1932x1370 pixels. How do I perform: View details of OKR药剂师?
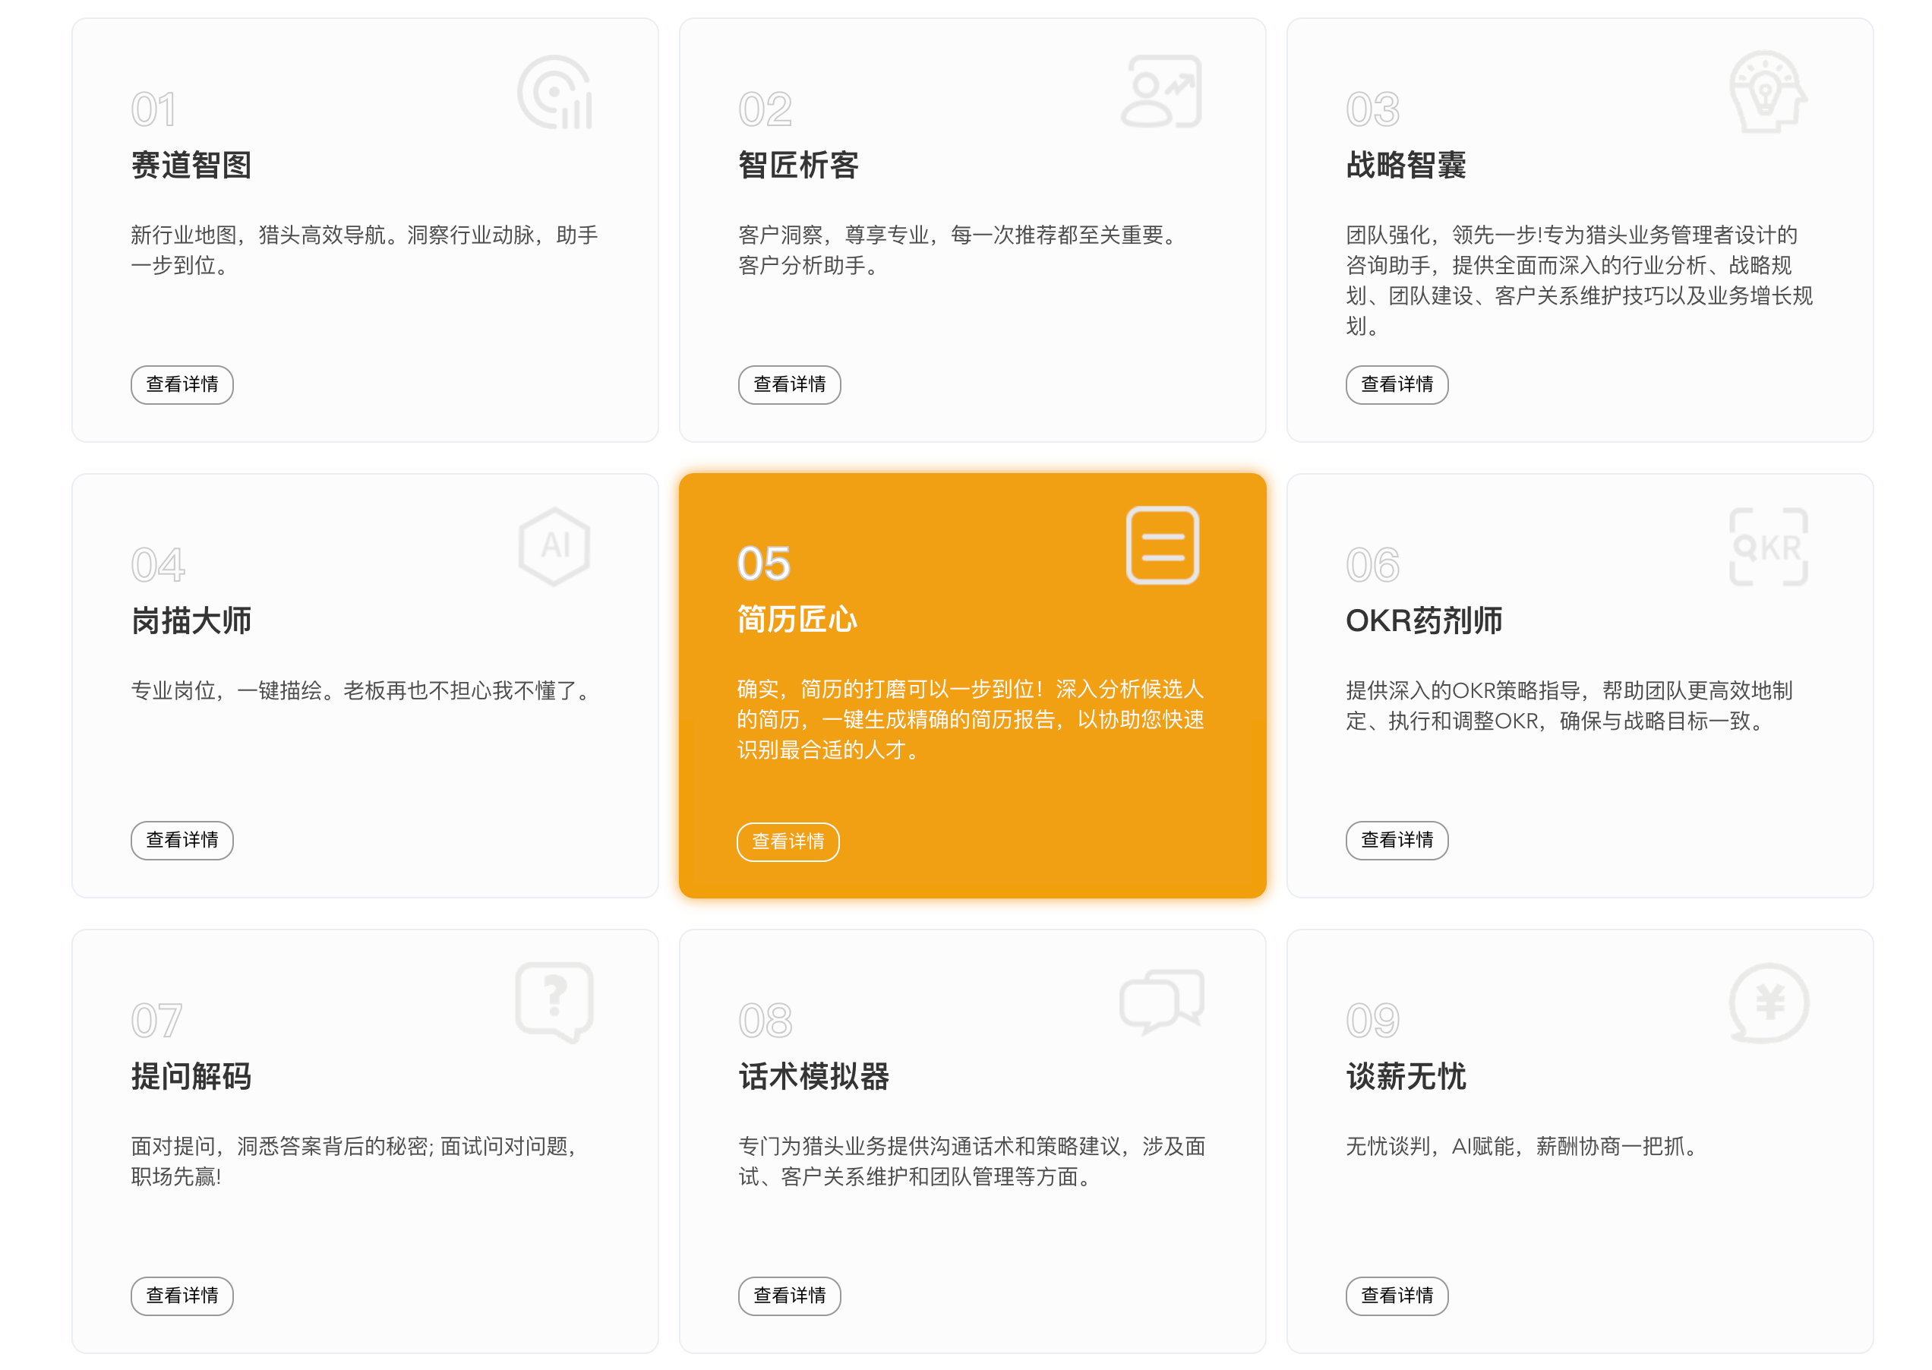coord(1397,840)
